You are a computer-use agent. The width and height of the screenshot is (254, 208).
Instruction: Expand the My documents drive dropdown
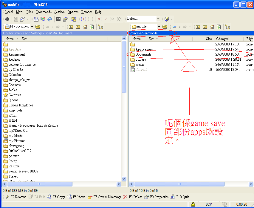pyautogui.click(x=32, y=27)
